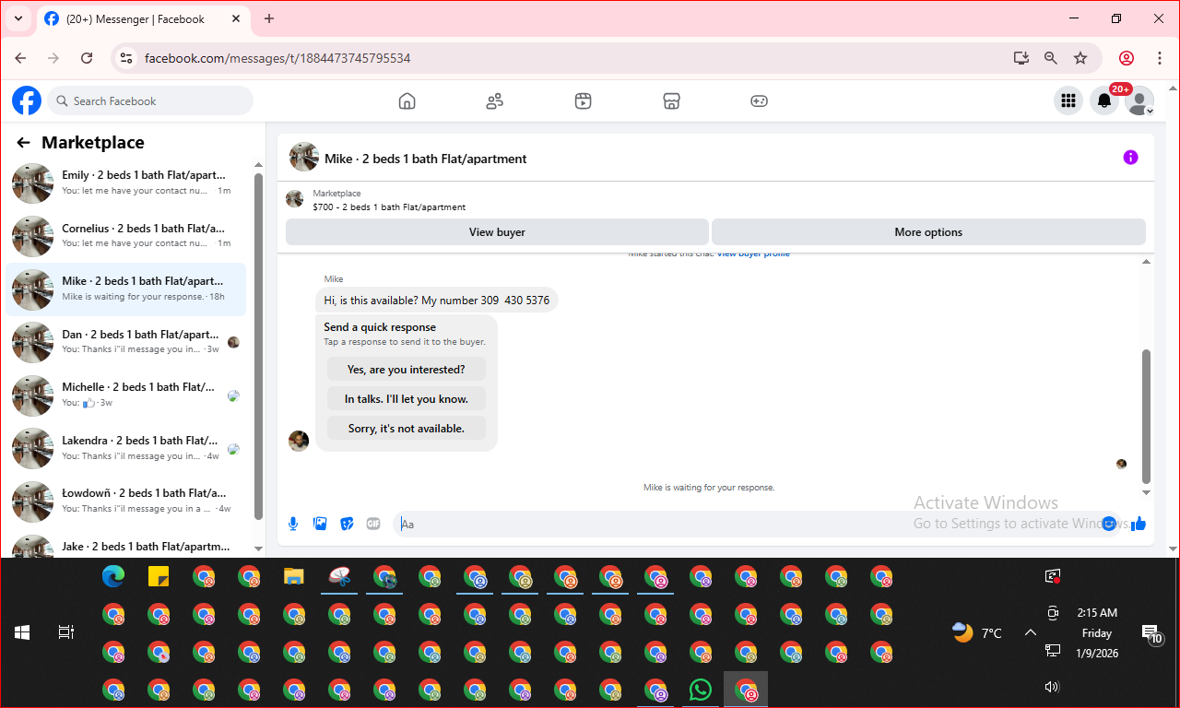Viewport: 1180px width, 708px height.
Task: Open the Facebook account avatar dropdown
Action: (x=1140, y=101)
